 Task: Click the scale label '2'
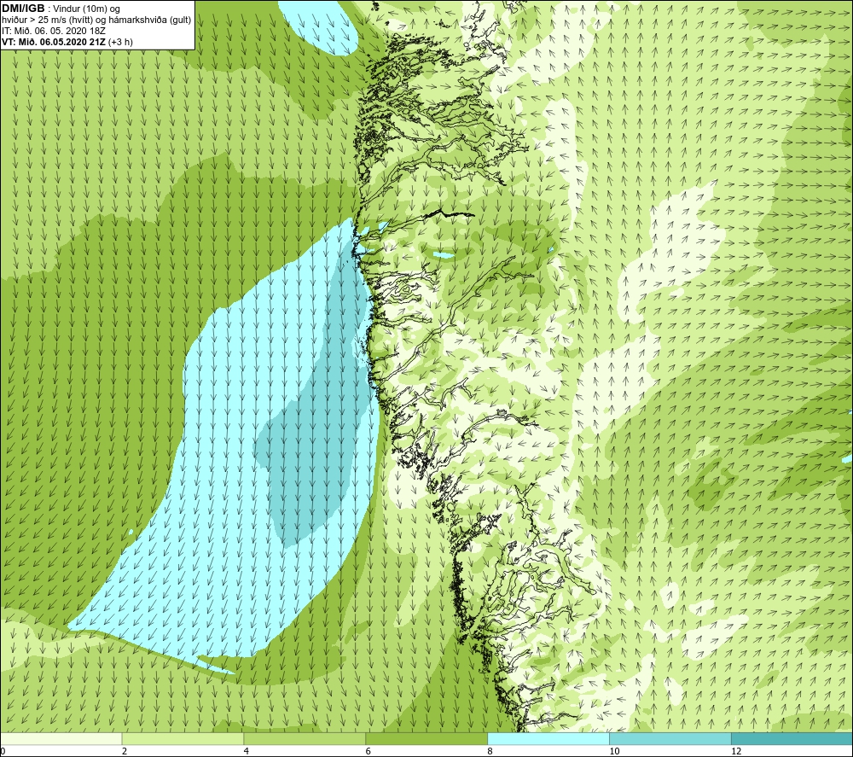125,751
